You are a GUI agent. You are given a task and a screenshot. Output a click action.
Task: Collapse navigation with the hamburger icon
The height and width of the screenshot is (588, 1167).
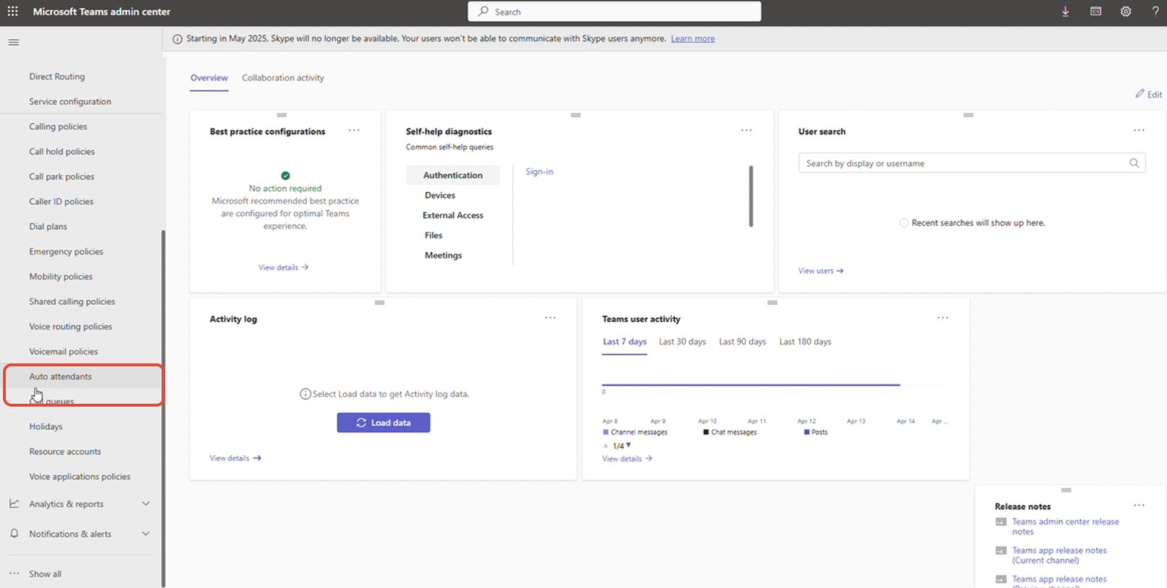pos(14,42)
